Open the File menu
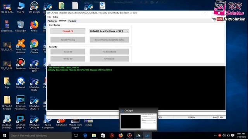 [x=49, y=17]
